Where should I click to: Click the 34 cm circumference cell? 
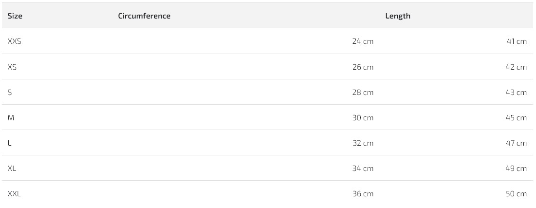click(363, 168)
